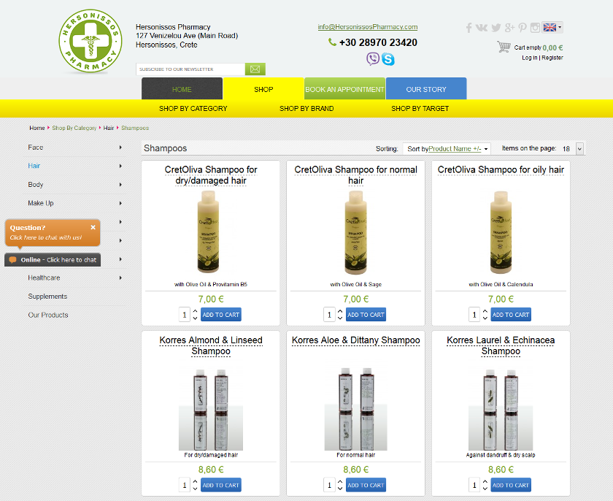
Task: Go to the HOME tab
Action: coord(182,89)
